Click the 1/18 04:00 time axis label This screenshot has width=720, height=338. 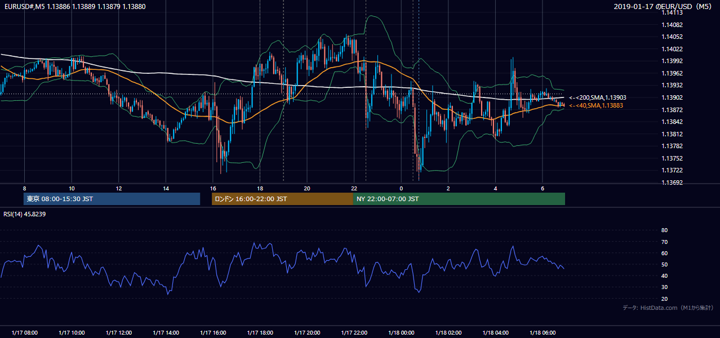pyautogui.click(x=495, y=332)
